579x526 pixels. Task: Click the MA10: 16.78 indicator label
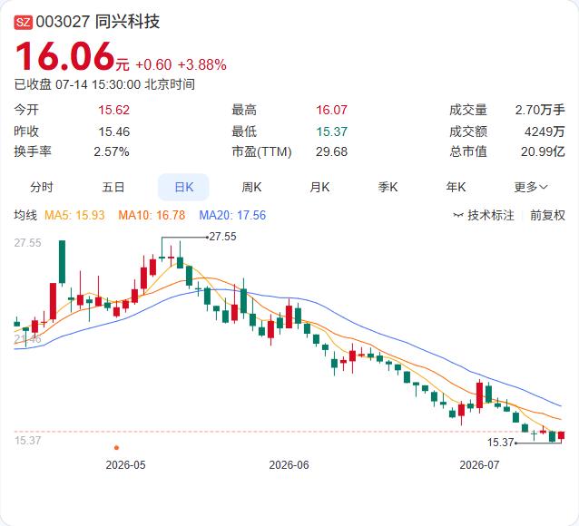(152, 215)
